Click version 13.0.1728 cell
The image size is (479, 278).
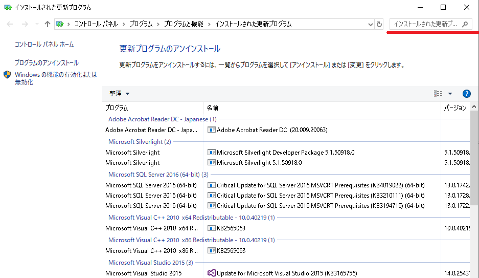[457, 195]
